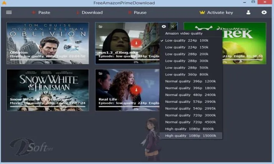Choose Normal quality 480p 2400k
This screenshot has width=274, height=164.
pyautogui.click(x=191, y=95)
